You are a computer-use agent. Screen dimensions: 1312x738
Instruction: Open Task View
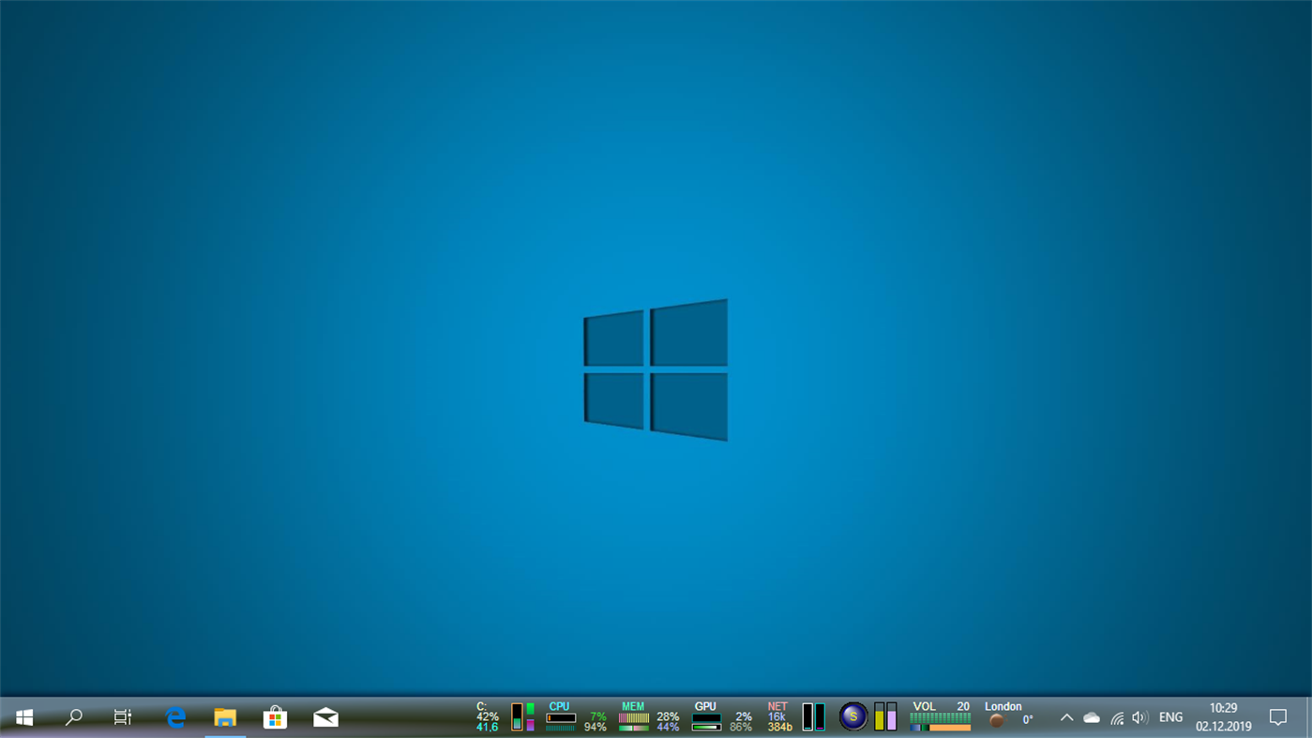pyautogui.click(x=123, y=717)
